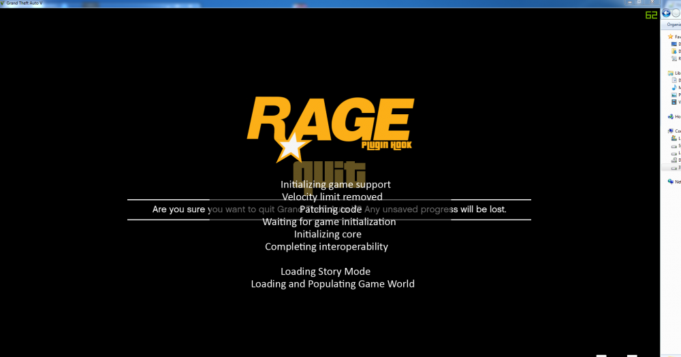The height and width of the screenshot is (357, 681).
Task: Open Recent Places under Favorites
Action: pos(677,58)
